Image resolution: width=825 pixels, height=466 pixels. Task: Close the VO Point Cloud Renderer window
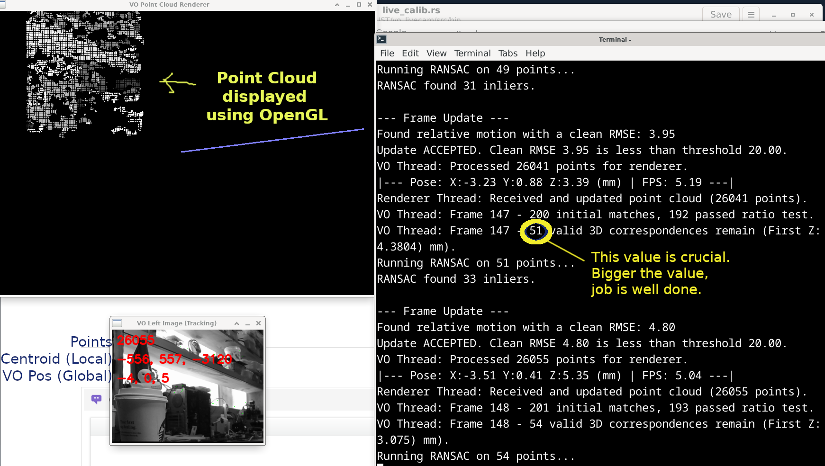pos(370,5)
